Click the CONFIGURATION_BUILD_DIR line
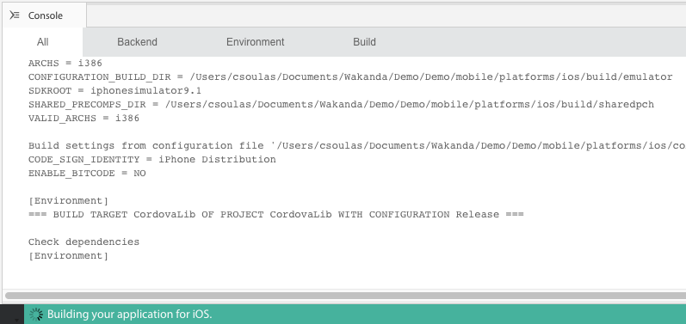This screenshot has width=686, height=324. click(x=350, y=76)
